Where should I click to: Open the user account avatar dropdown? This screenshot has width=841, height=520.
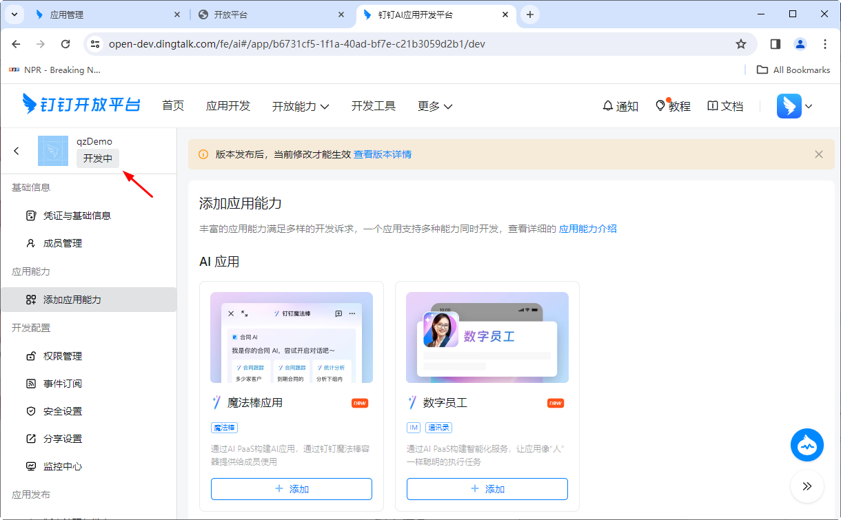[x=795, y=106]
